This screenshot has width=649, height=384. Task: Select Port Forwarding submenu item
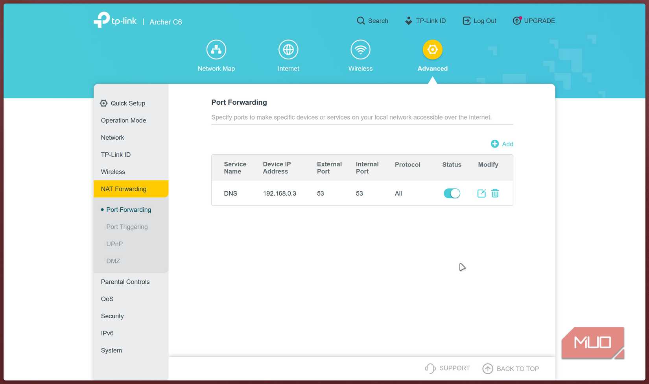point(129,210)
